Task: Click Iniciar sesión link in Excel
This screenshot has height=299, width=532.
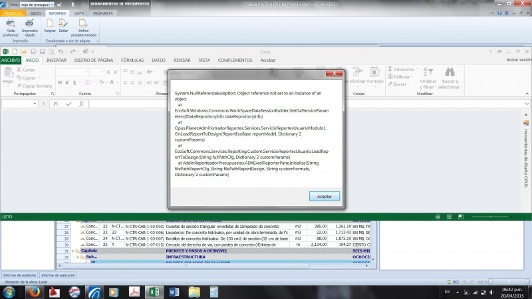Action: click(518, 60)
